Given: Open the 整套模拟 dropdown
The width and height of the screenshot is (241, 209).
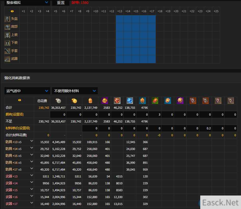Looking at the screenshot, I should click(x=27, y=3).
